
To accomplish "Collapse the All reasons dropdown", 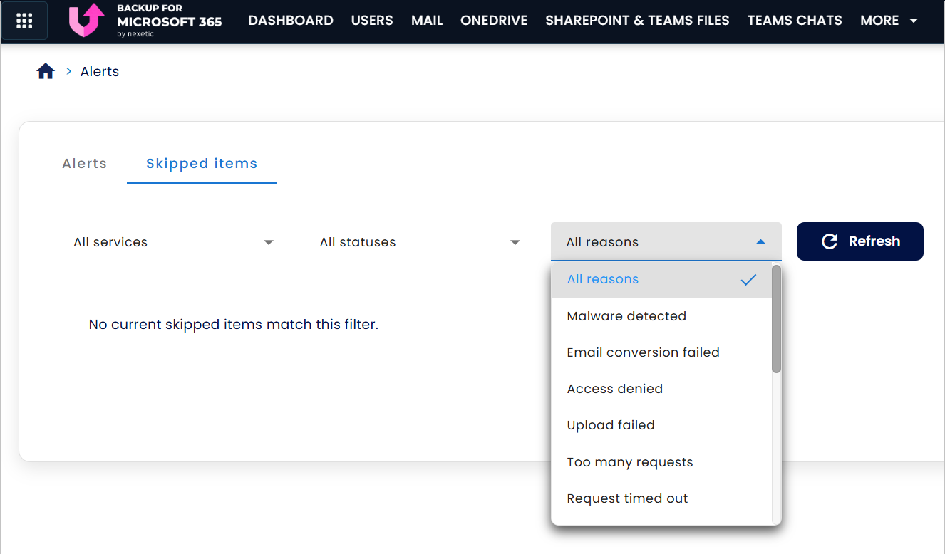I will 666,242.
